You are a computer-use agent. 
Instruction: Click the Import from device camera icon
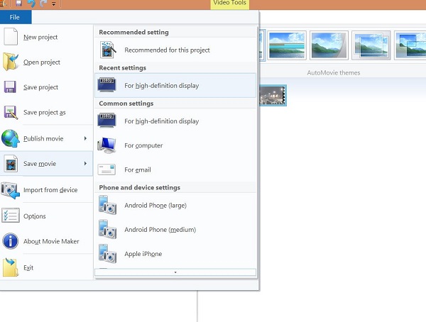click(x=11, y=190)
